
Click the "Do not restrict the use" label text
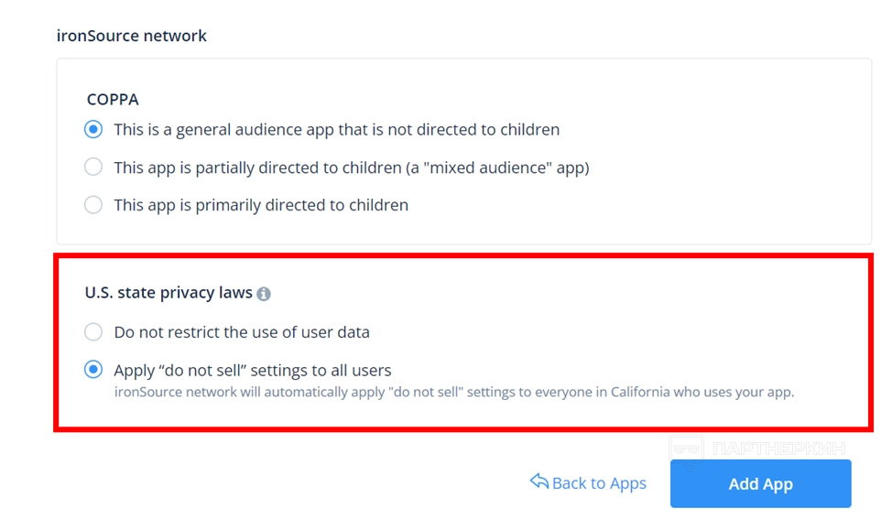click(x=242, y=331)
